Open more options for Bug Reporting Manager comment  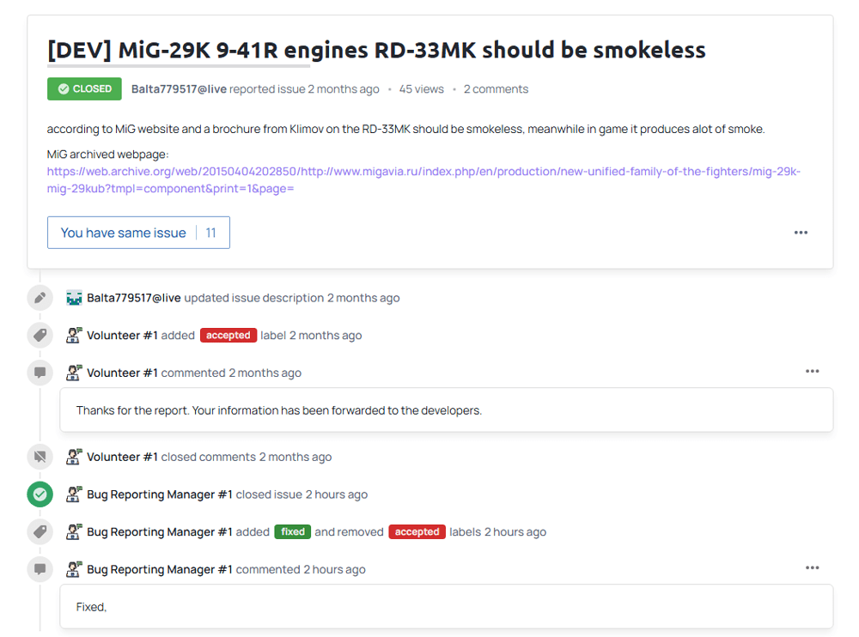(812, 568)
